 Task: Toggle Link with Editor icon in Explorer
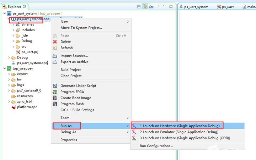pyautogui.click(x=145, y=6)
